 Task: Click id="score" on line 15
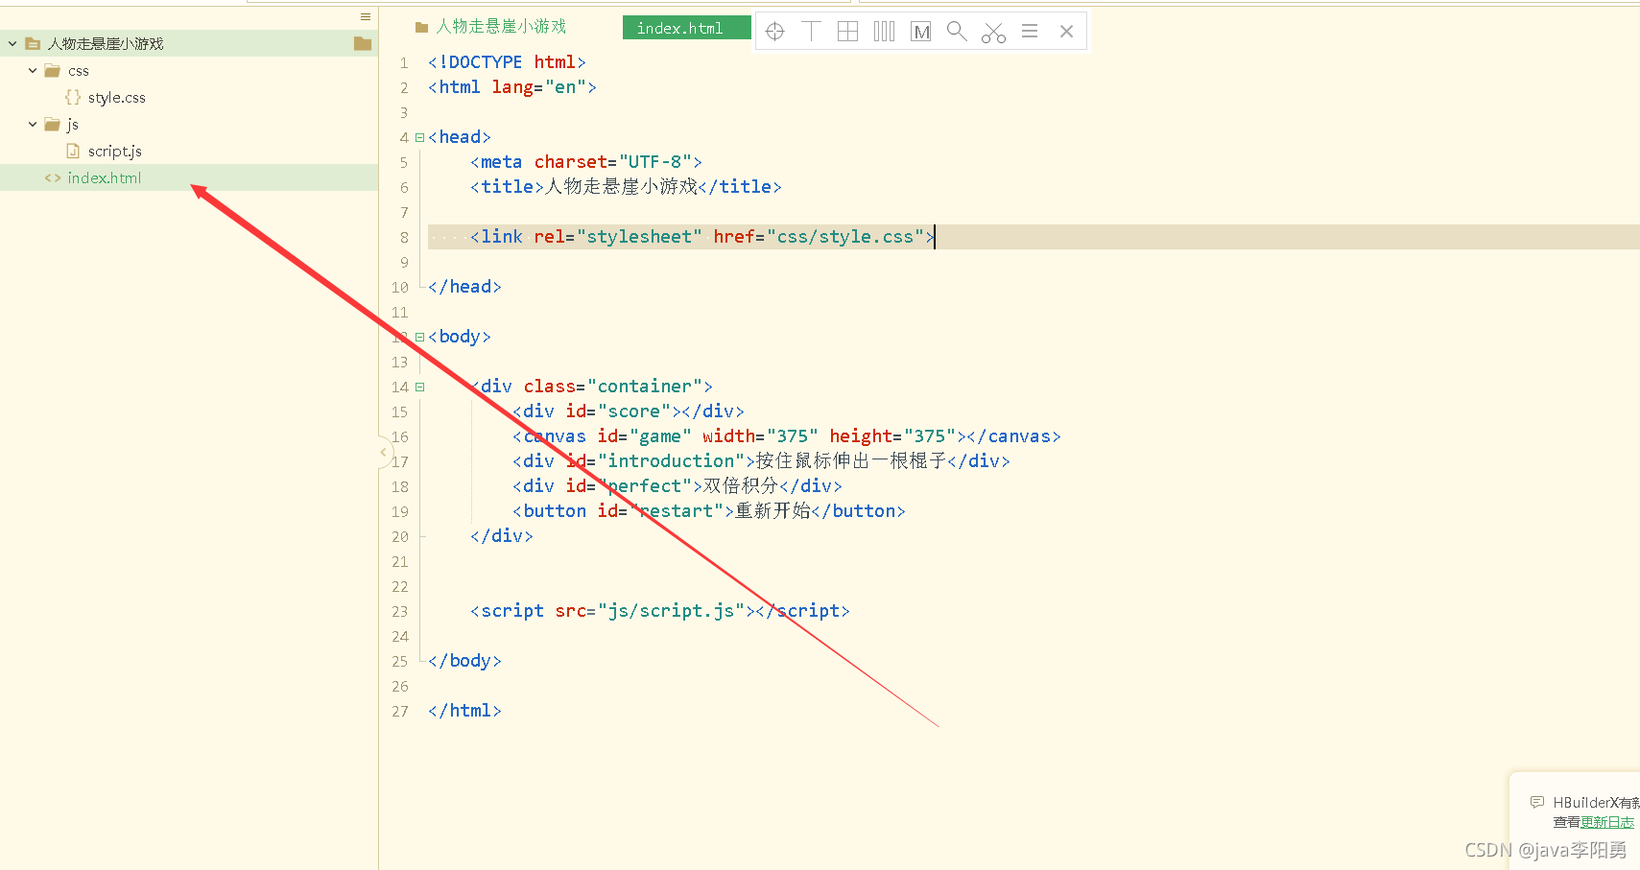[618, 411]
